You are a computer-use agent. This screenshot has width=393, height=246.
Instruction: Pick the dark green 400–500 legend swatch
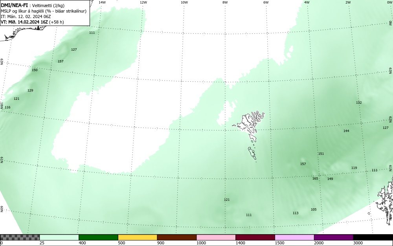point(98,237)
